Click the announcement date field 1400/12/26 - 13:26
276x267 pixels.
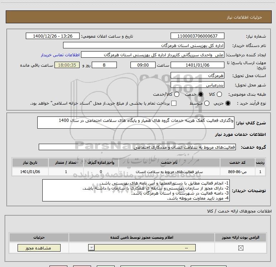(x=53, y=36)
